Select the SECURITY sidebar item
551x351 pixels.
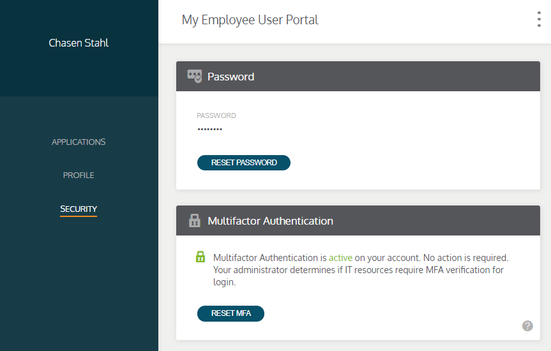coord(79,209)
